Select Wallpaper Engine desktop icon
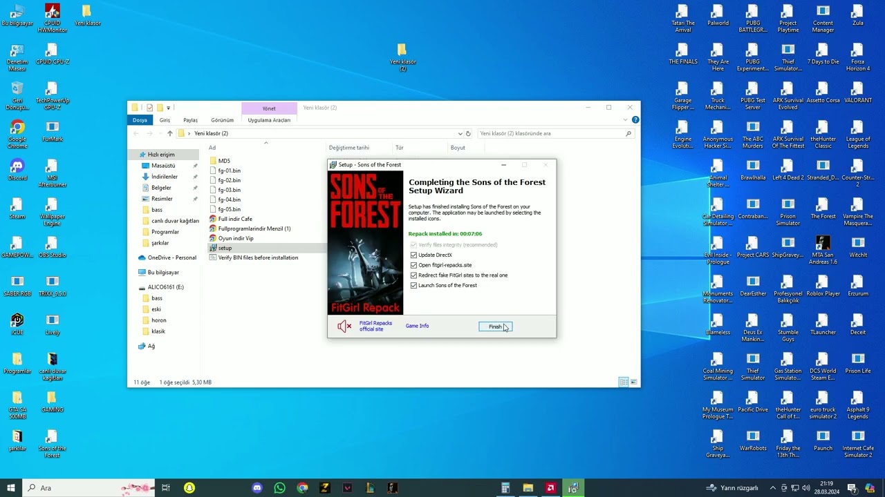Image resolution: width=885 pixels, height=497 pixels. [x=52, y=212]
